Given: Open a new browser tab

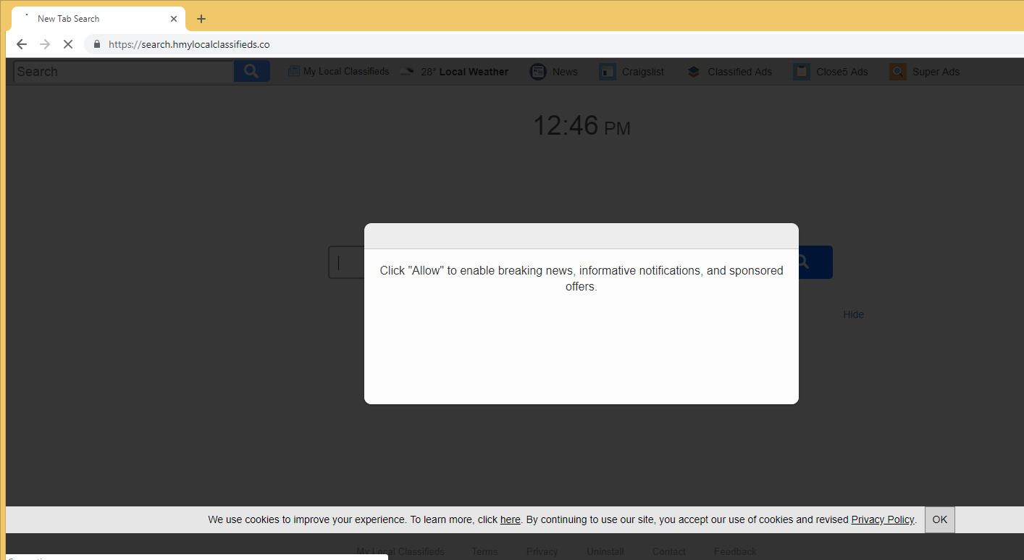Looking at the screenshot, I should (x=201, y=19).
